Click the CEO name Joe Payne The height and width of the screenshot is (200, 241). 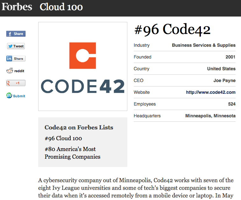(224, 80)
